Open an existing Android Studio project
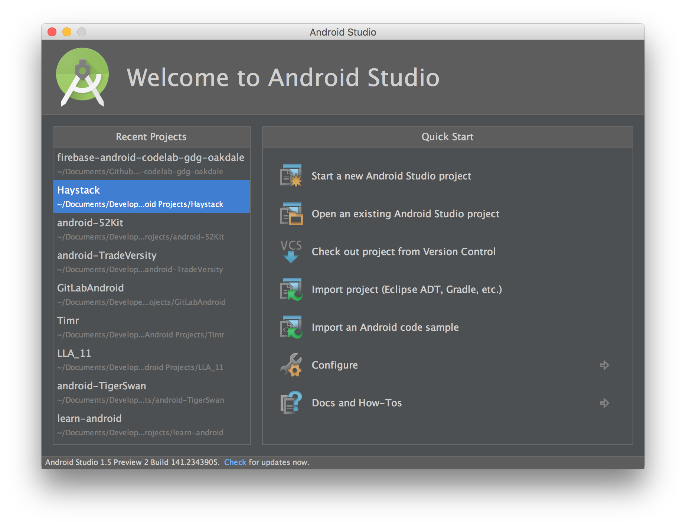 coord(405,214)
